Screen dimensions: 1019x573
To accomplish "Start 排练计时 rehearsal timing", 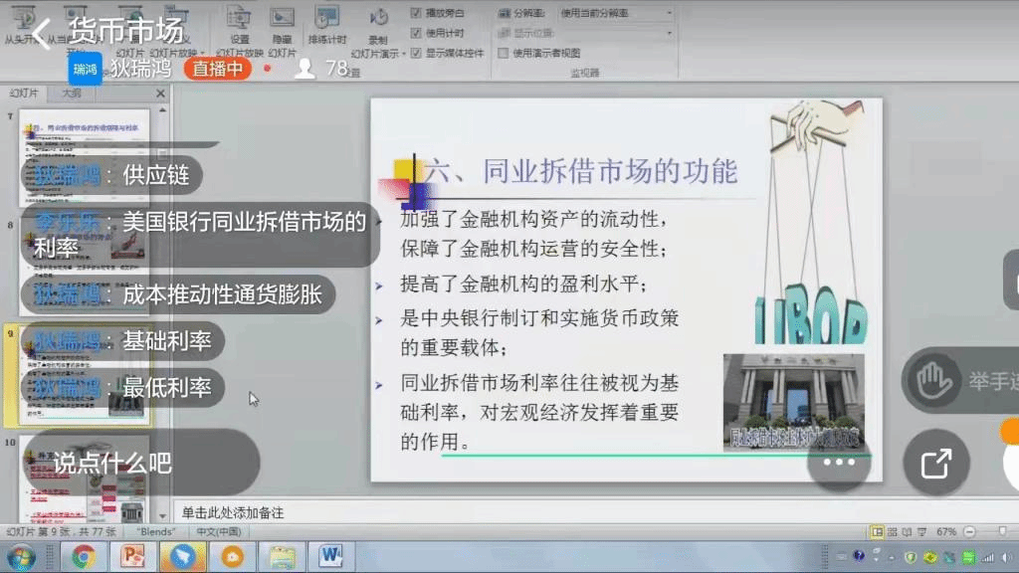I will (x=326, y=26).
